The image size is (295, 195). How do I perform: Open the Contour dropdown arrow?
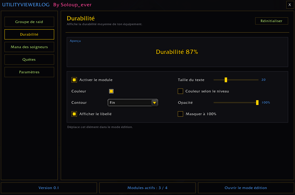(x=154, y=103)
